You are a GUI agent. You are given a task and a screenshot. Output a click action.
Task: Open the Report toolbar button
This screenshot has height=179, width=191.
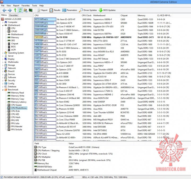42,10
